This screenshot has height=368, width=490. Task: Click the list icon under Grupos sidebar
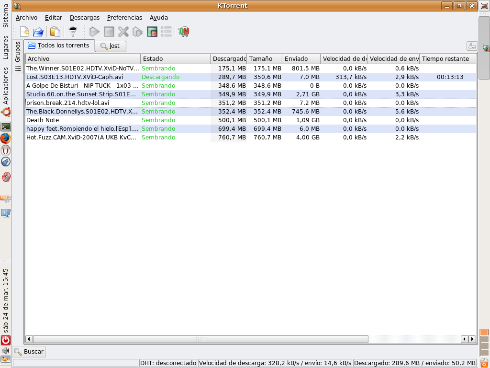click(18, 69)
